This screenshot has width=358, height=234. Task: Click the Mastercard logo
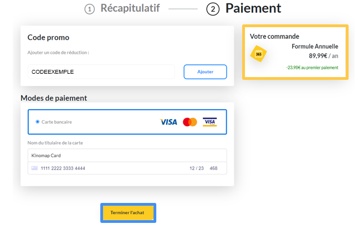click(x=190, y=122)
